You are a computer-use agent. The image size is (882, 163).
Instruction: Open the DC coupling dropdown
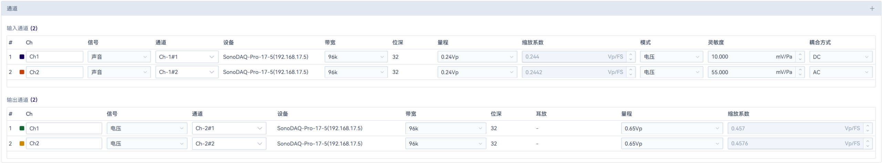pos(841,57)
